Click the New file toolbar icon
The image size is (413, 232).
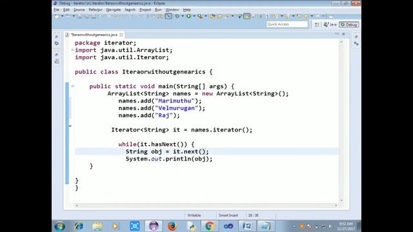(57, 16)
